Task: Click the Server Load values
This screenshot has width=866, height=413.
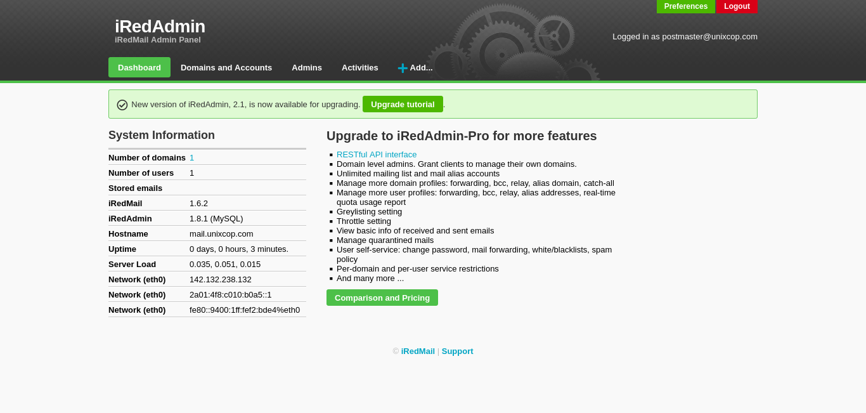Action: 225,264
